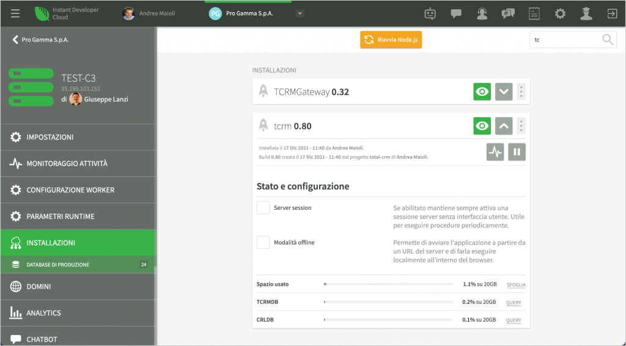Click the TCRMDB usage bar

(x=388, y=301)
